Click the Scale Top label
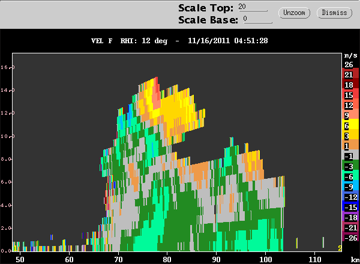This screenshot has width=360, height=264. point(206,8)
